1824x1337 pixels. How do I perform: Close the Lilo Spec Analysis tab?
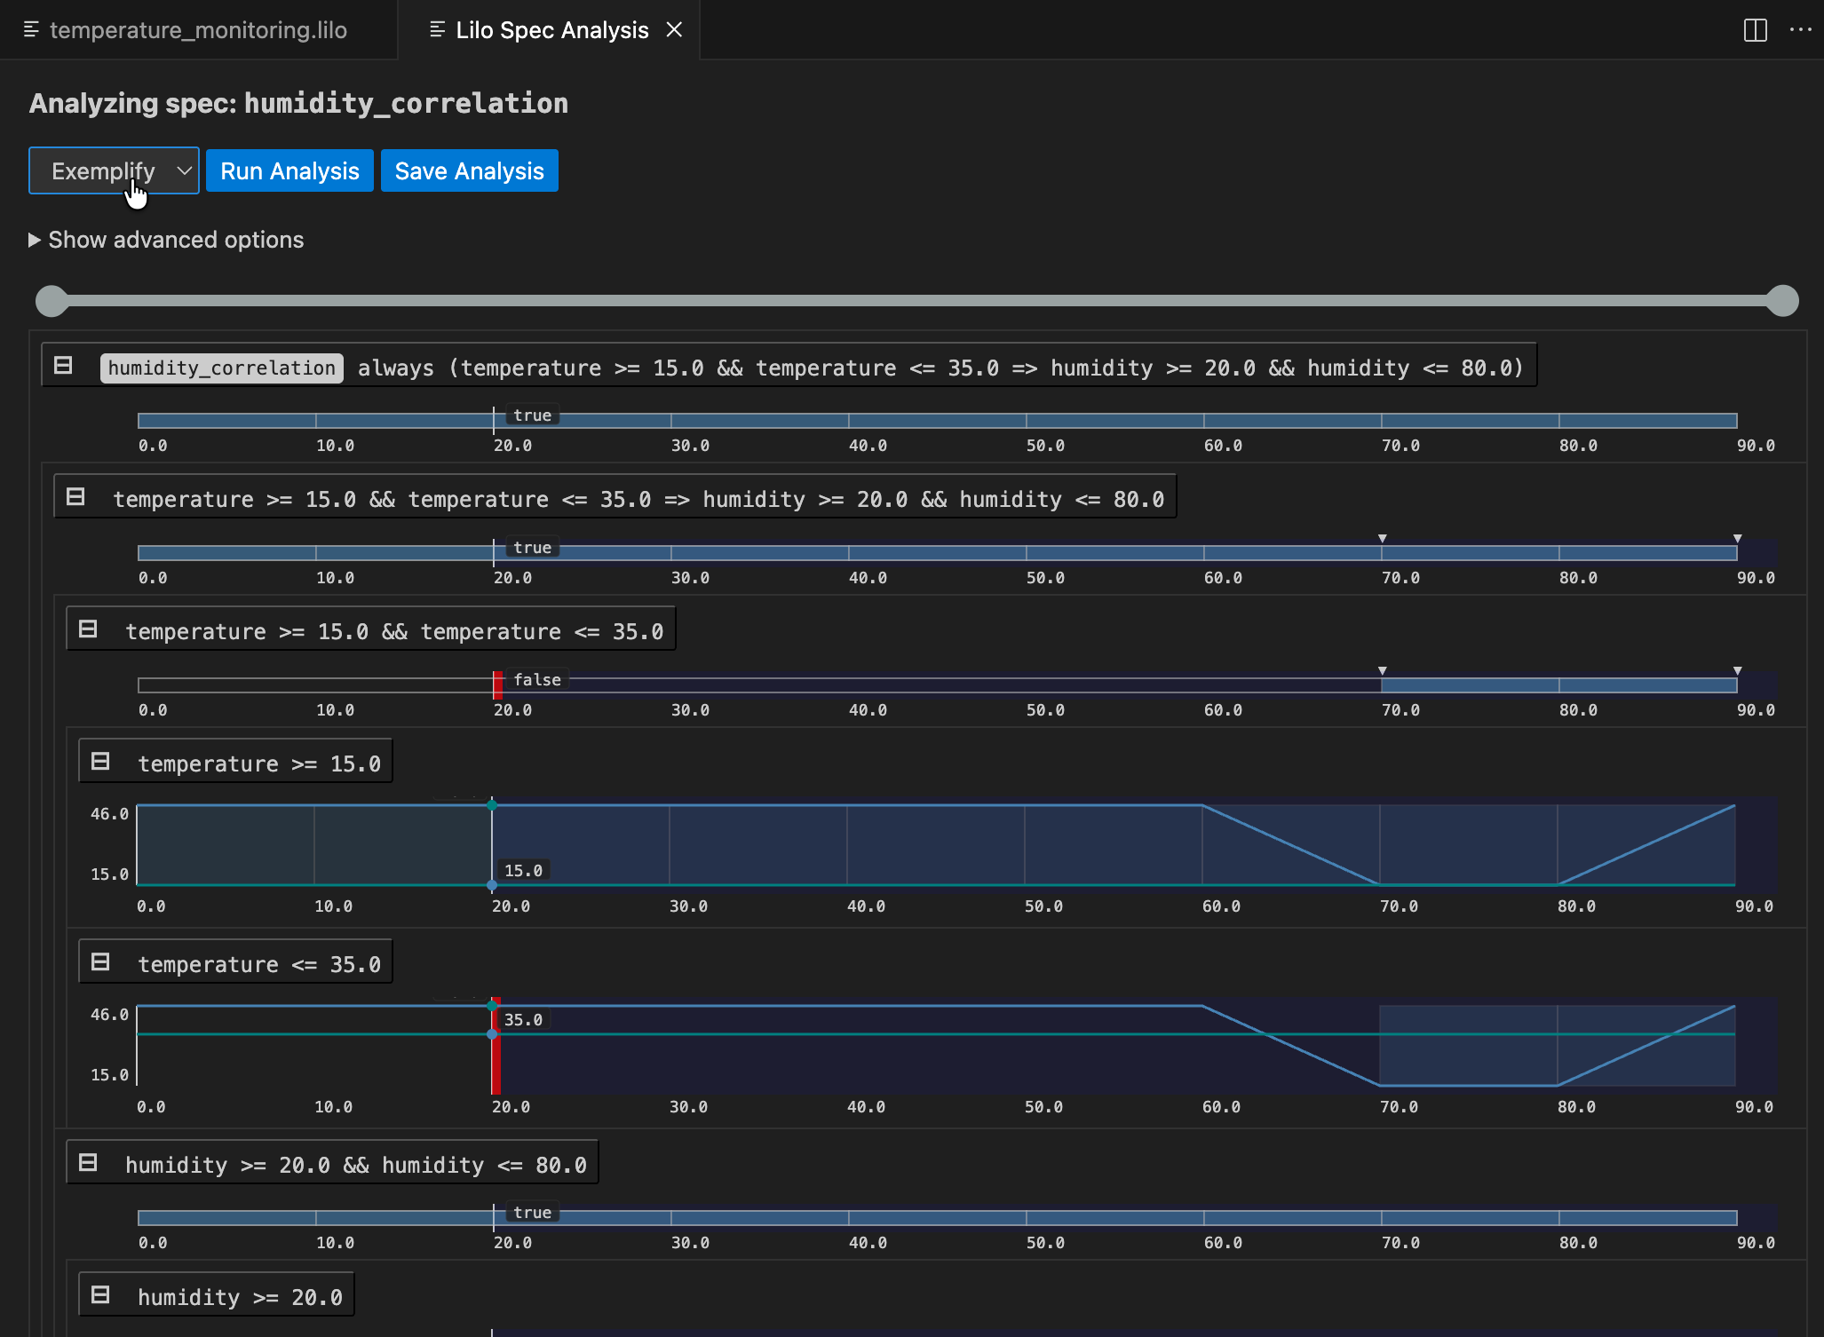674,30
